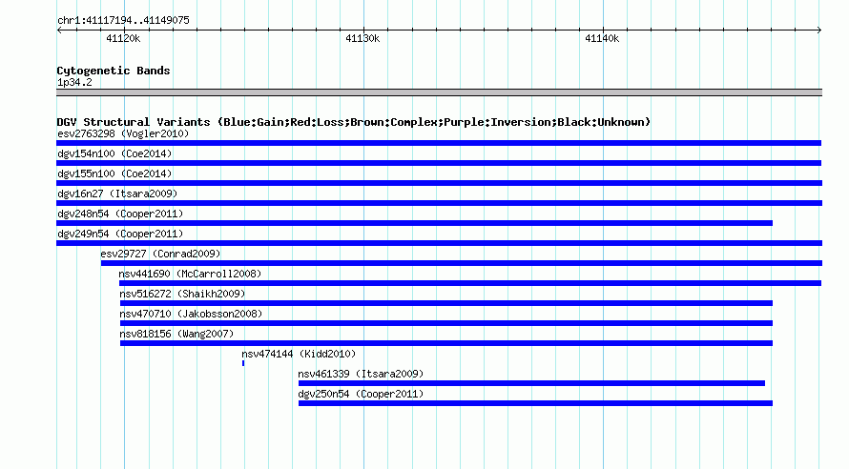Select the nsv470710 blue variant bar
The height and width of the screenshot is (469, 849).
coord(446,323)
